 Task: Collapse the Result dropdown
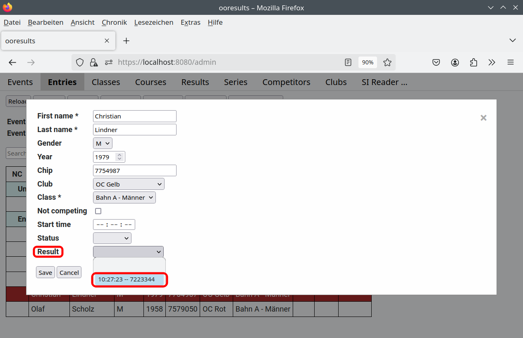(128, 252)
